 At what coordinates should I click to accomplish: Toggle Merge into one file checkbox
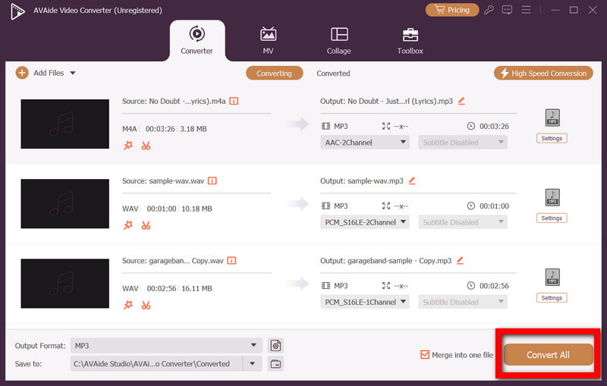click(425, 355)
